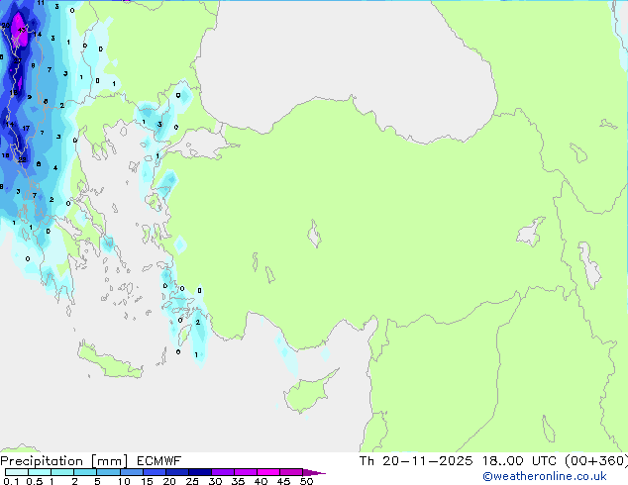The image size is (628, 485).
Task: Click the 40 label on the legend scale
Action: 261,481
